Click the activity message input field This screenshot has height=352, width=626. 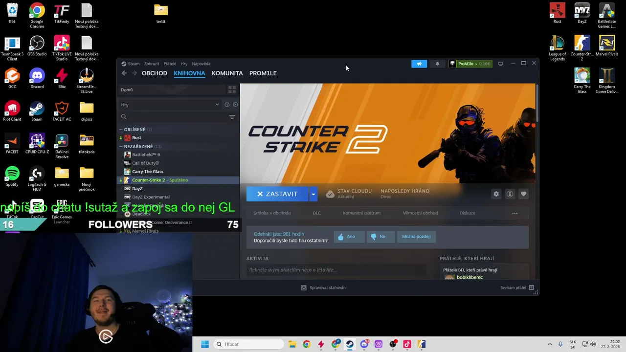click(x=336, y=270)
